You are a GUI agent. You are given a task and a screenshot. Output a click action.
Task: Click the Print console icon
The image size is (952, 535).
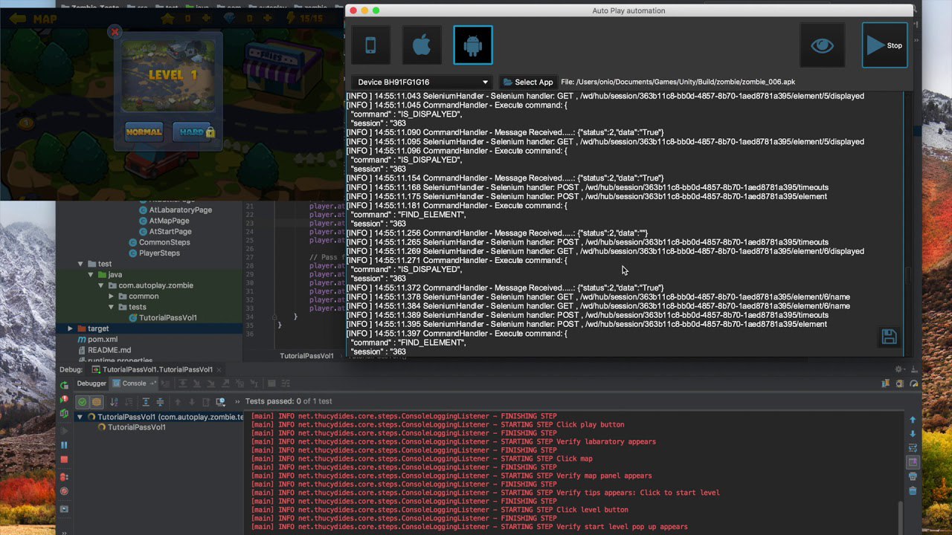click(x=913, y=476)
